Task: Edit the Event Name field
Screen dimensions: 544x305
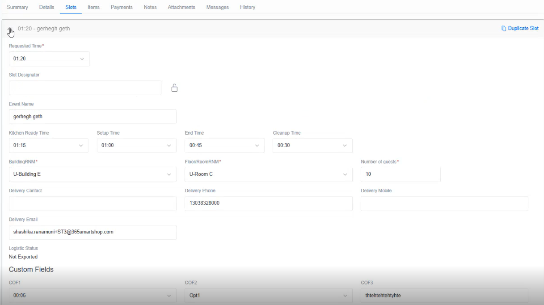Action: (93, 116)
